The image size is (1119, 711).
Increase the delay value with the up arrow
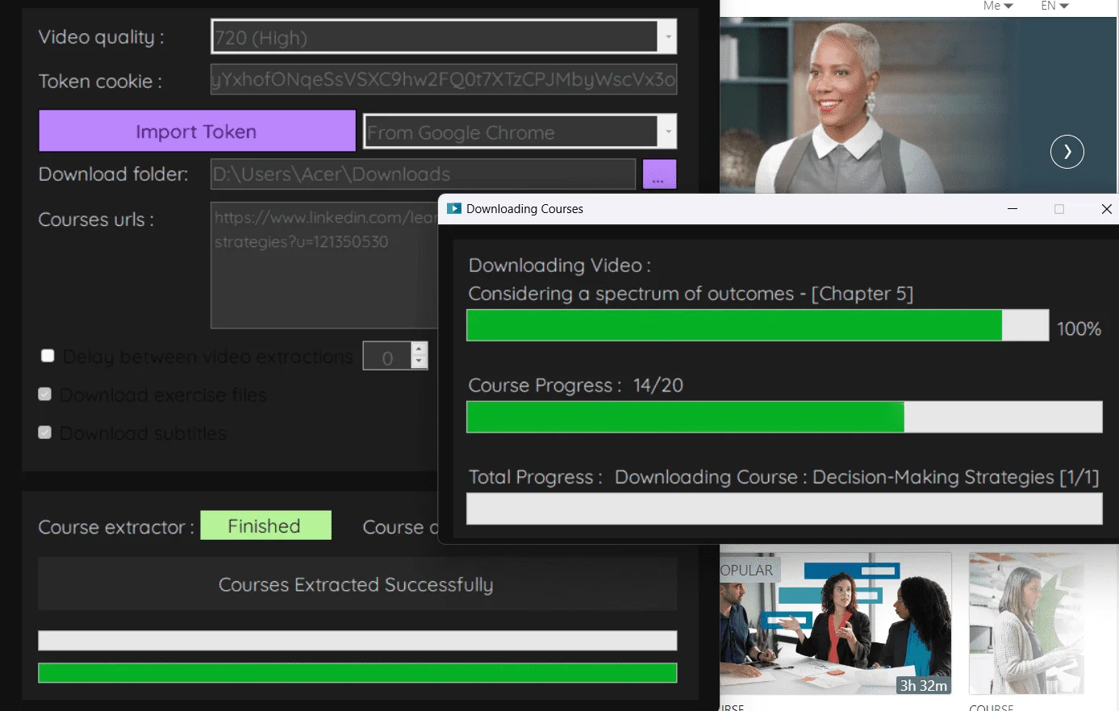pos(418,349)
